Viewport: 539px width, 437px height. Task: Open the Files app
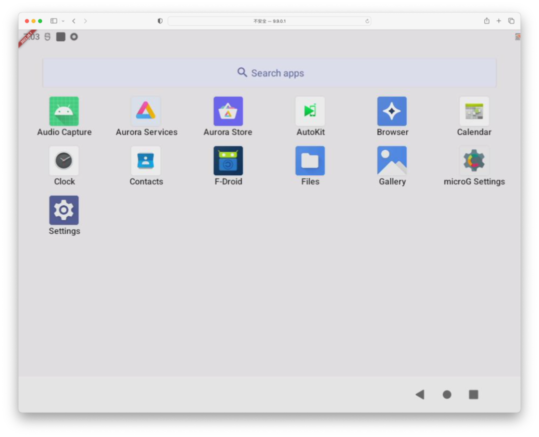point(310,161)
